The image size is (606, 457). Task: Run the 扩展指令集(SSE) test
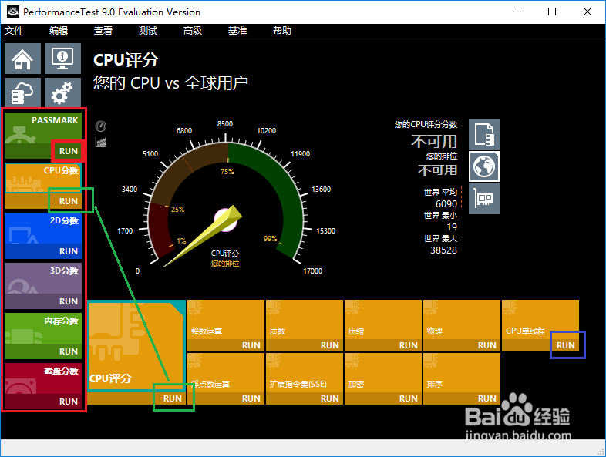pyautogui.click(x=330, y=398)
